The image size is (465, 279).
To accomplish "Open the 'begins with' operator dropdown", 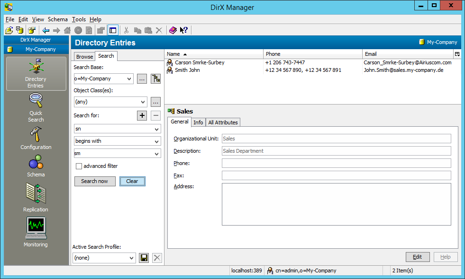I will pyautogui.click(x=156, y=141).
